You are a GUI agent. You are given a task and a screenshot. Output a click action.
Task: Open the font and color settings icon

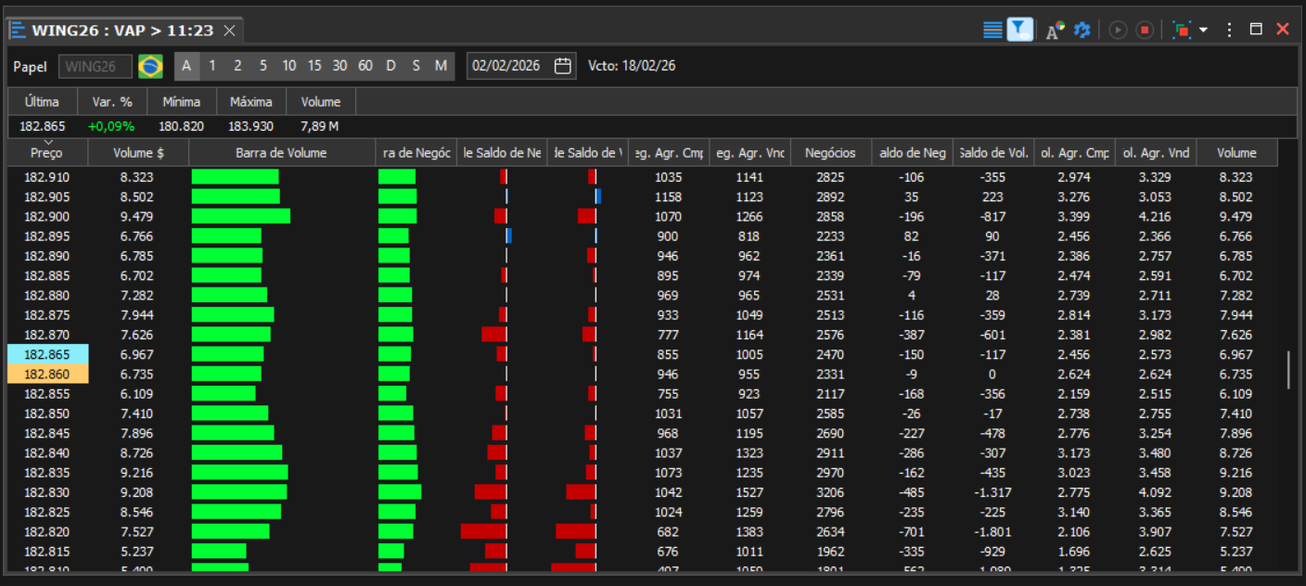coord(1056,30)
